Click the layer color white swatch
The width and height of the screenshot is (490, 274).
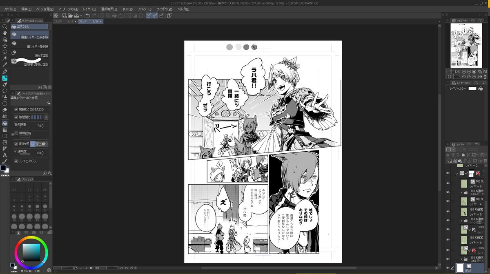(472, 88)
